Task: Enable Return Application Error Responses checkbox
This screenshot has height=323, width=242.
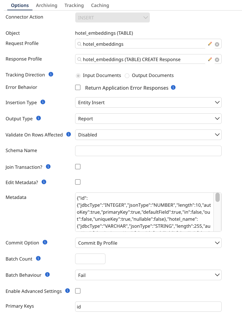Action: pos(78,87)
